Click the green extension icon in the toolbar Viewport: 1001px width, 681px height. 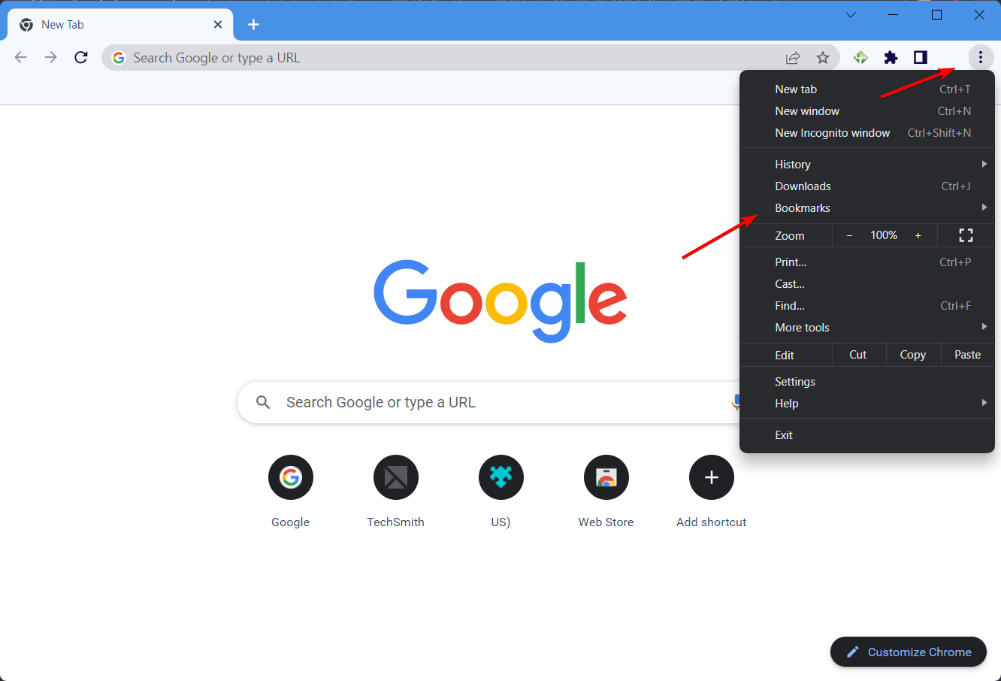pyautogui.click(x=860, y=57)
